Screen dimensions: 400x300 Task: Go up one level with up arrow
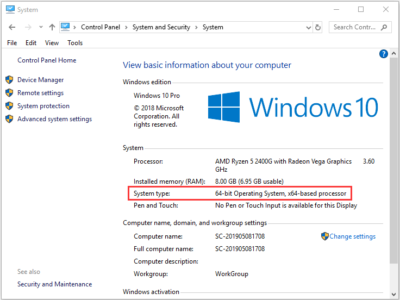coord(52,27)
